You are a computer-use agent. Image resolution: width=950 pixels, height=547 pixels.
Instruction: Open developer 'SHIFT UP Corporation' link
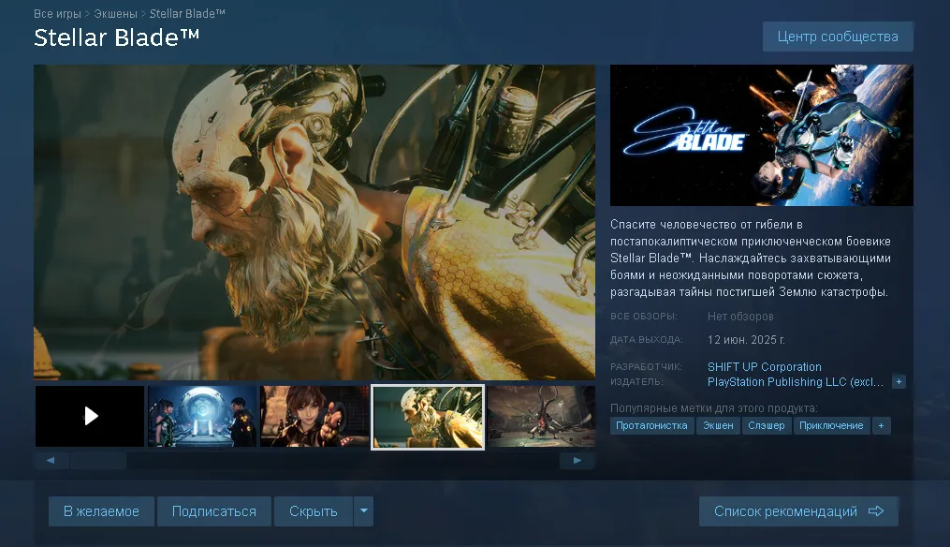tap(764, 367)
